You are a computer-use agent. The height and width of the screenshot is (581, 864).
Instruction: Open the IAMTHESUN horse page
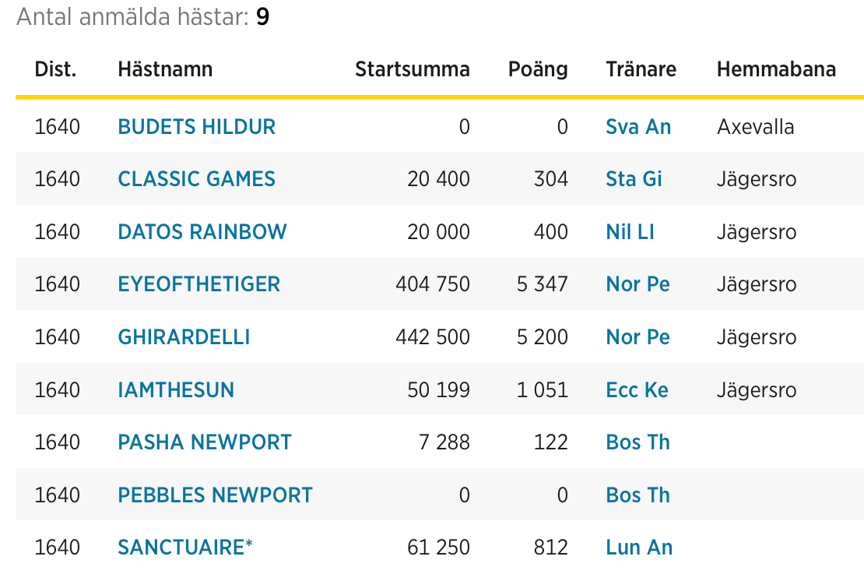(176, 389)
